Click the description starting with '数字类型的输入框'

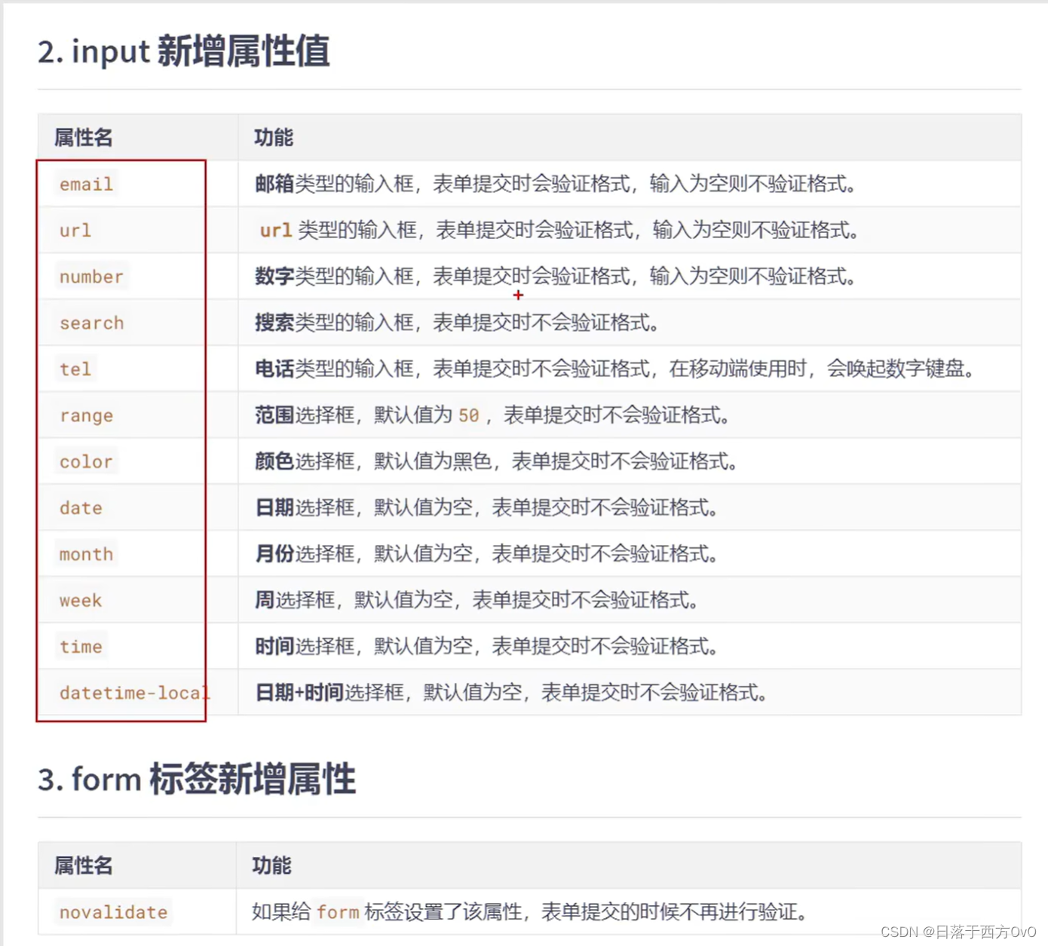click(x=556, y=277)
